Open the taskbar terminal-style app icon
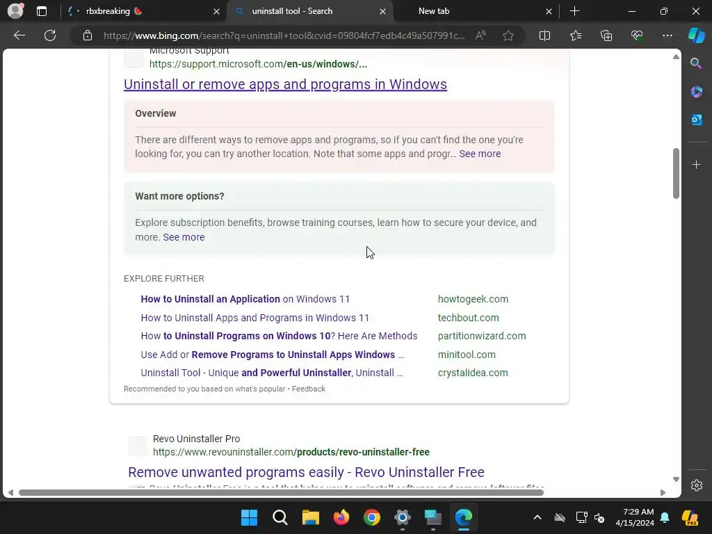This screenshot has width=712, height=534. (x=433, y=517)
